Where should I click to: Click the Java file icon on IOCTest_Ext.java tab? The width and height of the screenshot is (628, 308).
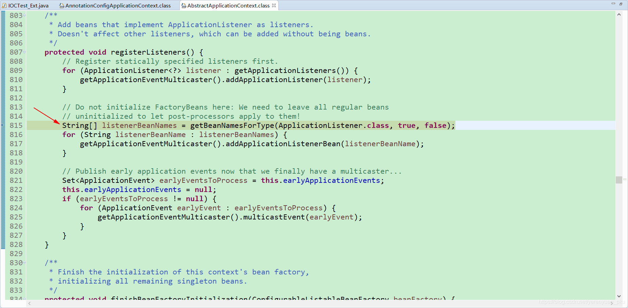4,5
